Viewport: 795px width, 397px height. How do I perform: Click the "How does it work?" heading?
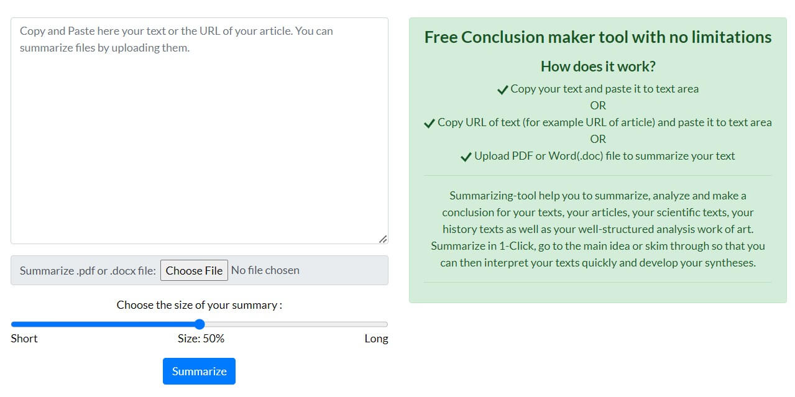pyautogui.click(x=598, y=66)
